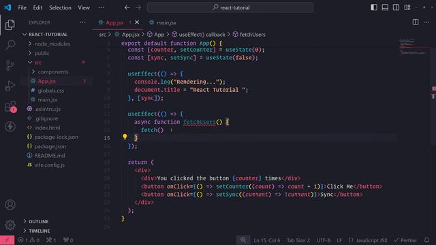Open README.md file
The image size is (436, 245).
click(x=50, y=156)
